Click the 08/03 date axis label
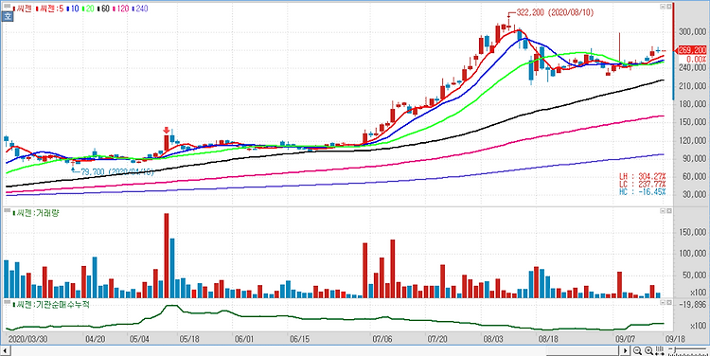 [492, 339]
